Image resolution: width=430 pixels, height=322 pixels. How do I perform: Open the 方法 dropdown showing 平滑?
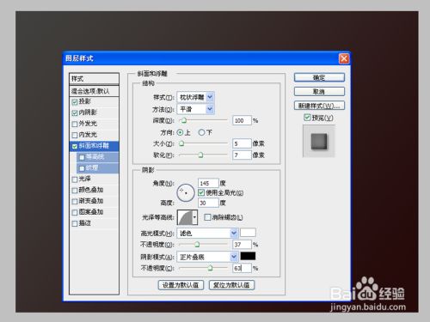pyautogui.click(x=195, y=109)
